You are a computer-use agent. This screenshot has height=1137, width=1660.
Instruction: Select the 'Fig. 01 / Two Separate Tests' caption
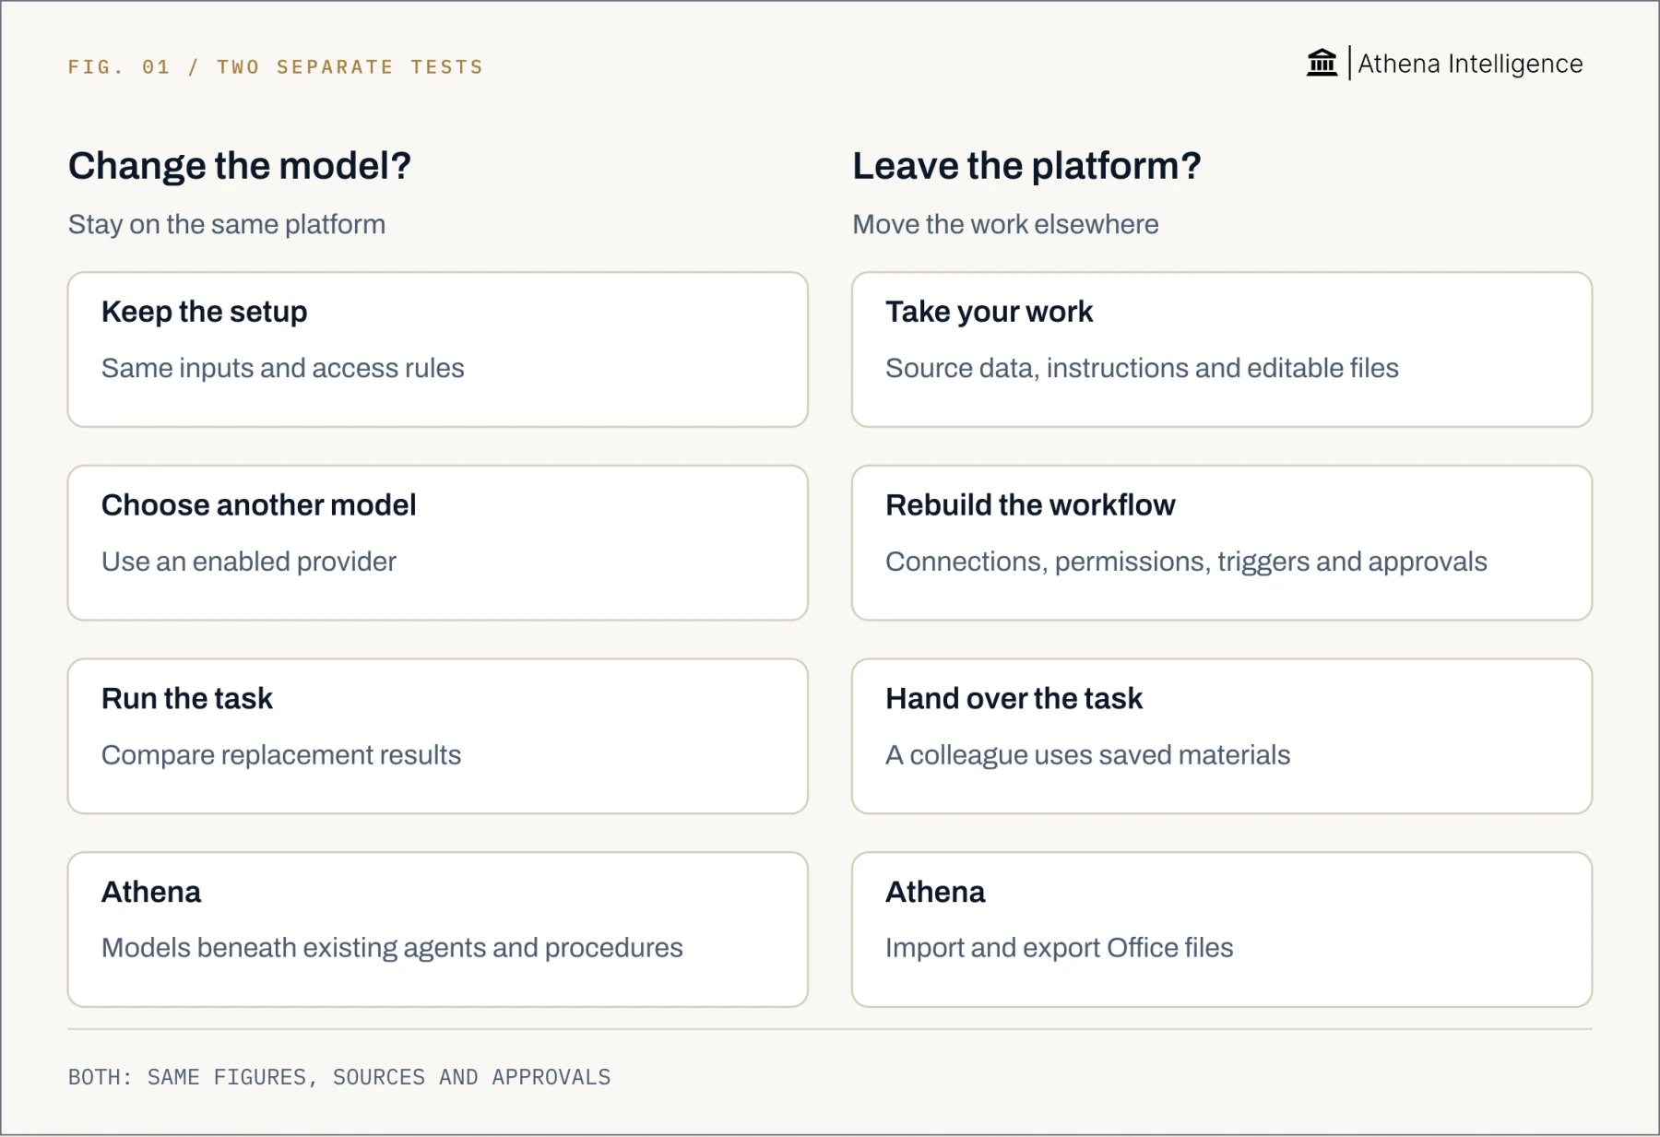coord(276,66)
